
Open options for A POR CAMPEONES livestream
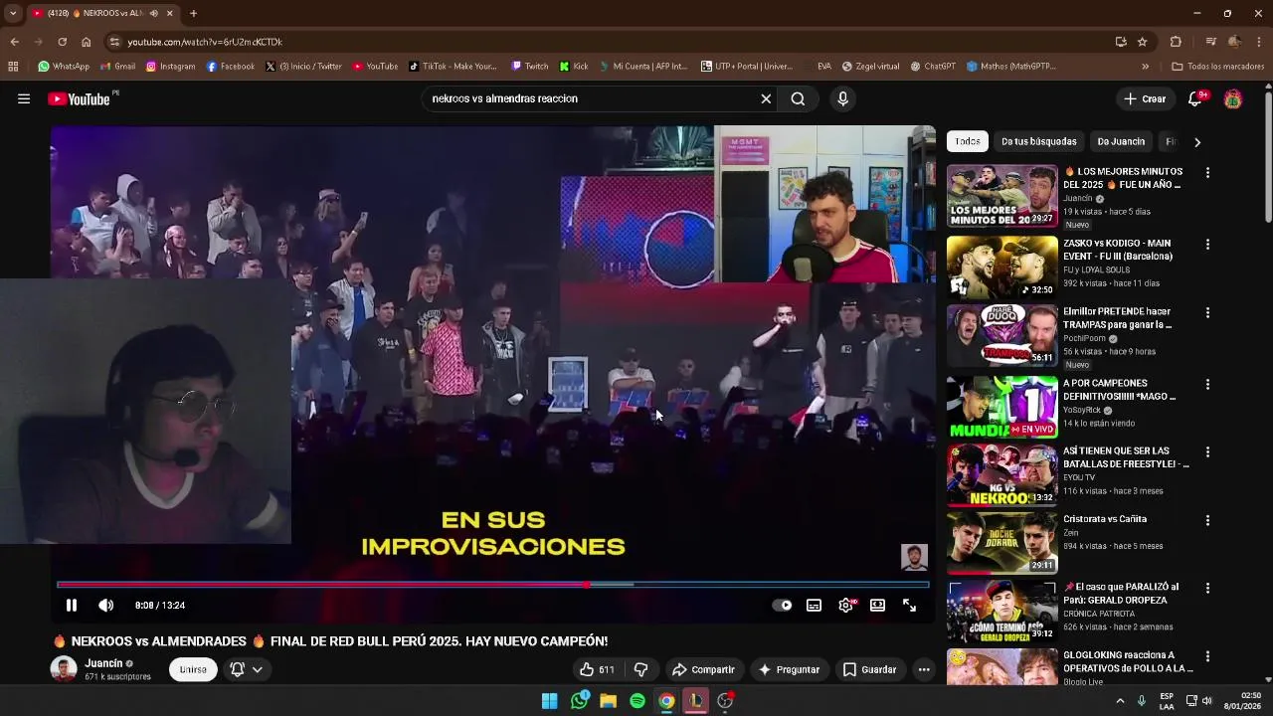1207,384
